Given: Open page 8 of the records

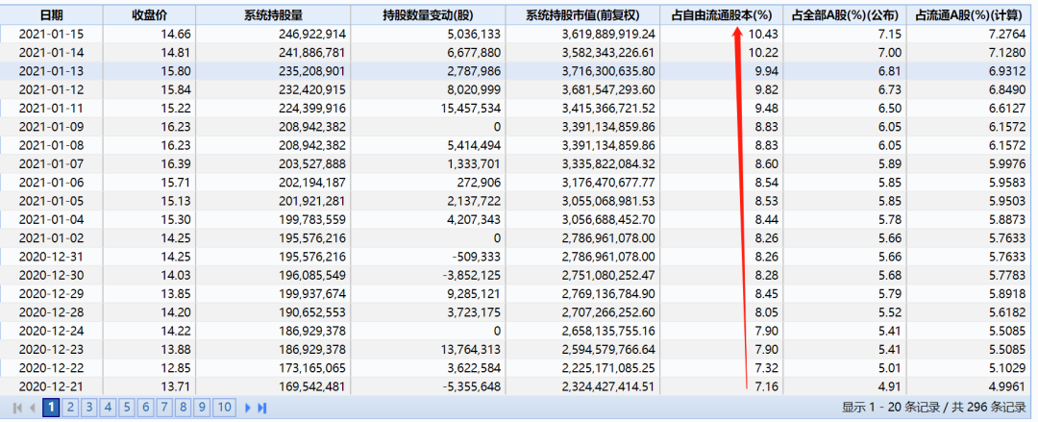Looking at the screenshot, I should [x=183, y=408].
